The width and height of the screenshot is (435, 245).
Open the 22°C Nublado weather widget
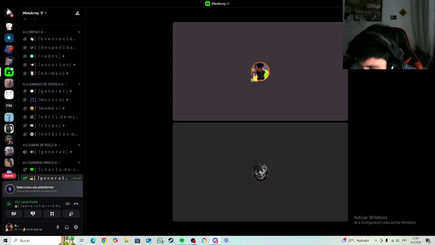click(x=355, y=240)
